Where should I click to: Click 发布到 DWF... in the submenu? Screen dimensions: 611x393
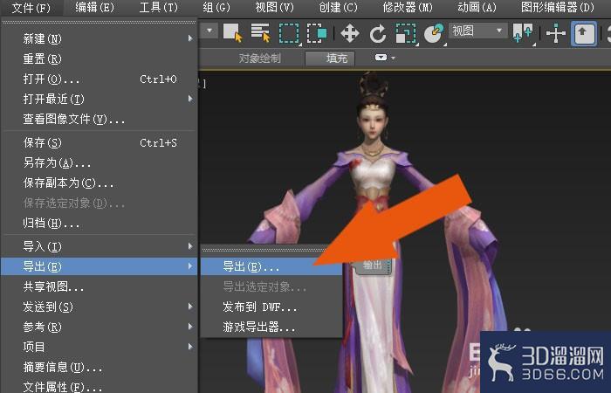[271, 307]
